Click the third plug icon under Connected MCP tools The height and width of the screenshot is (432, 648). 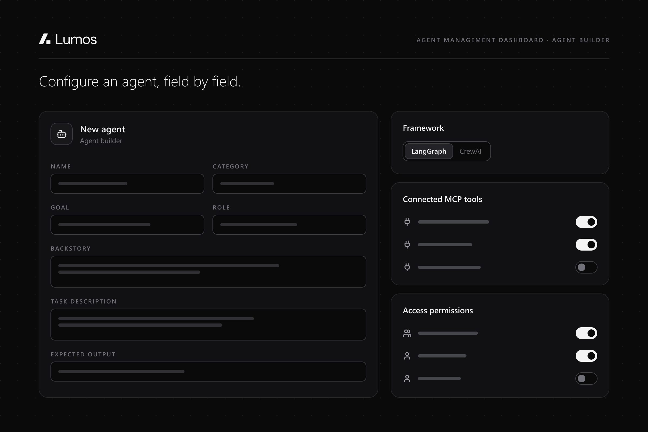coord(407,267)
